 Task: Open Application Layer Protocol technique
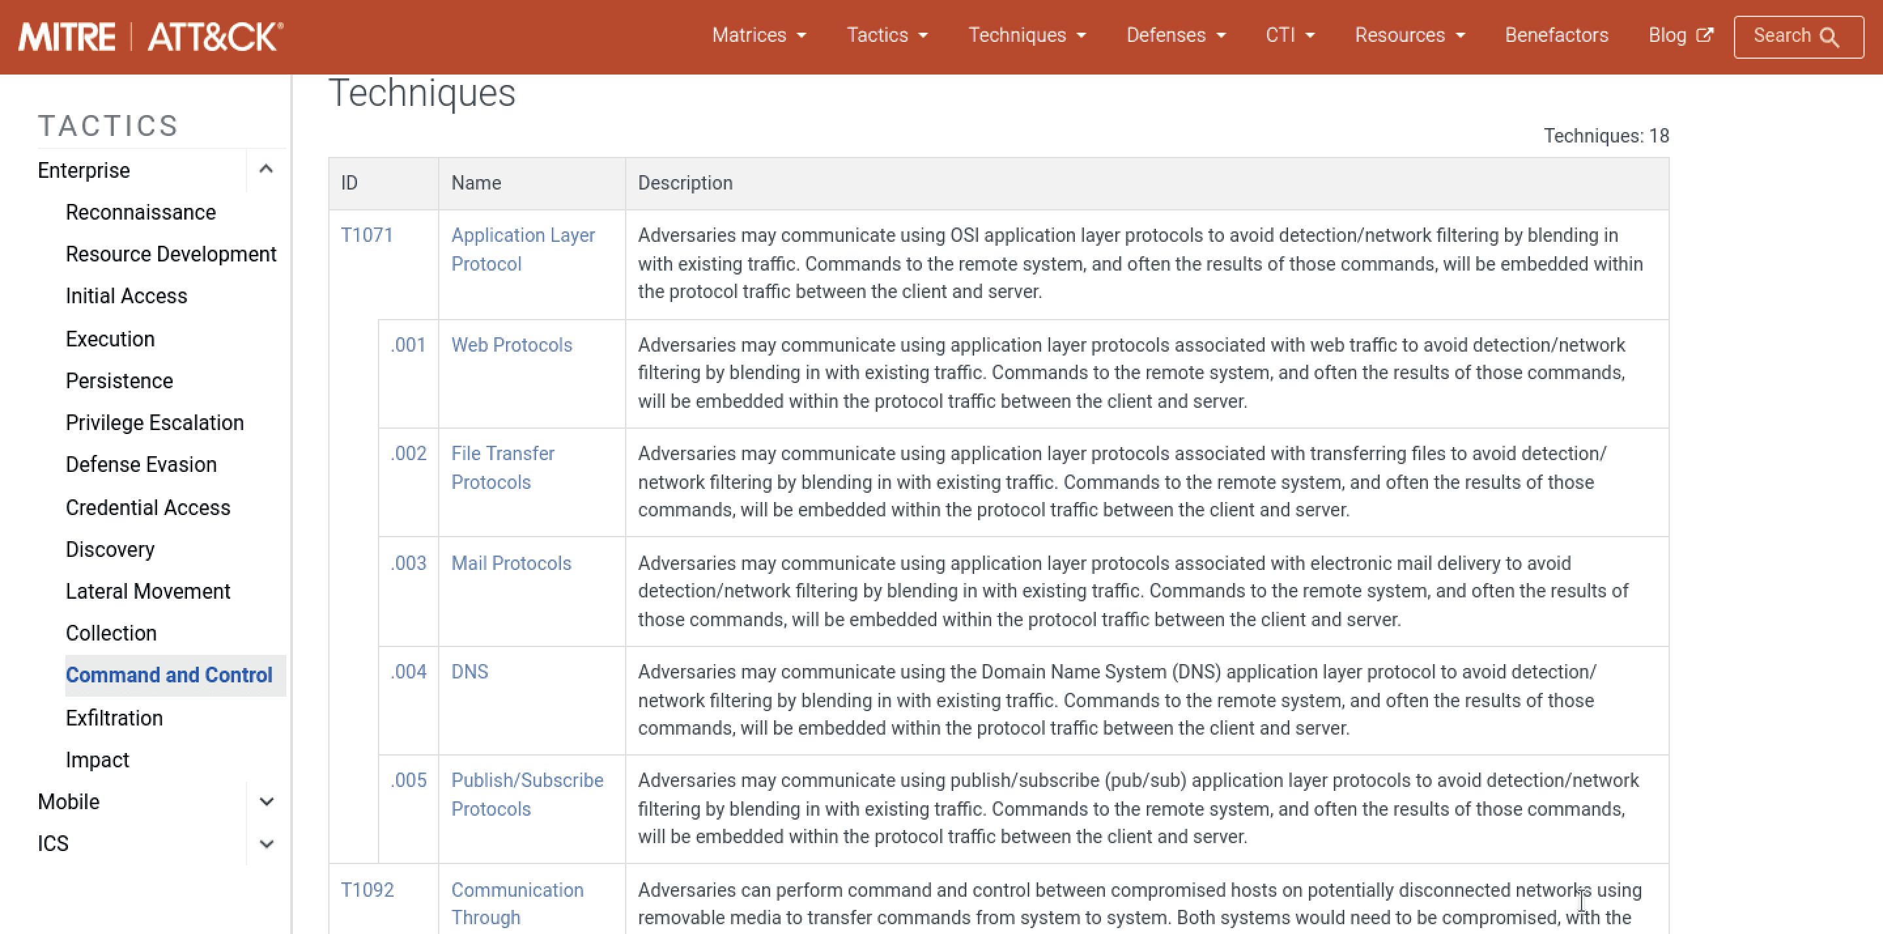pyautogui.click(x=523, y=248)
